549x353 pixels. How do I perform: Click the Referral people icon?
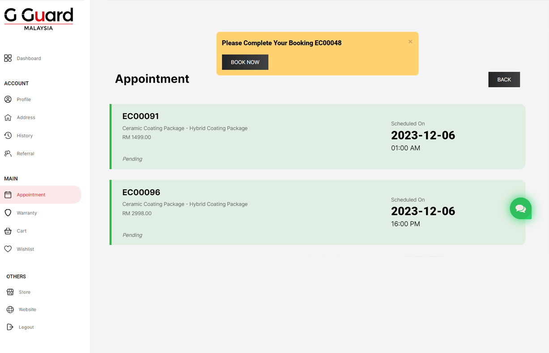[8, 154]
